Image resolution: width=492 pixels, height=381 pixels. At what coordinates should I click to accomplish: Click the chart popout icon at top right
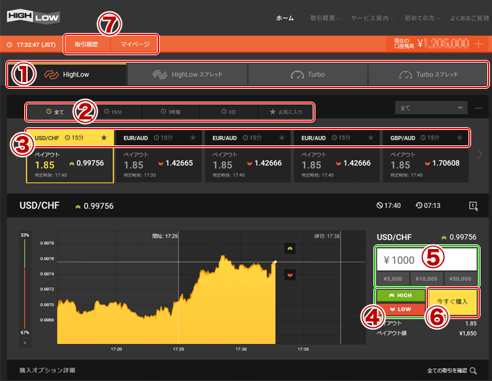[x=473, y=206]
